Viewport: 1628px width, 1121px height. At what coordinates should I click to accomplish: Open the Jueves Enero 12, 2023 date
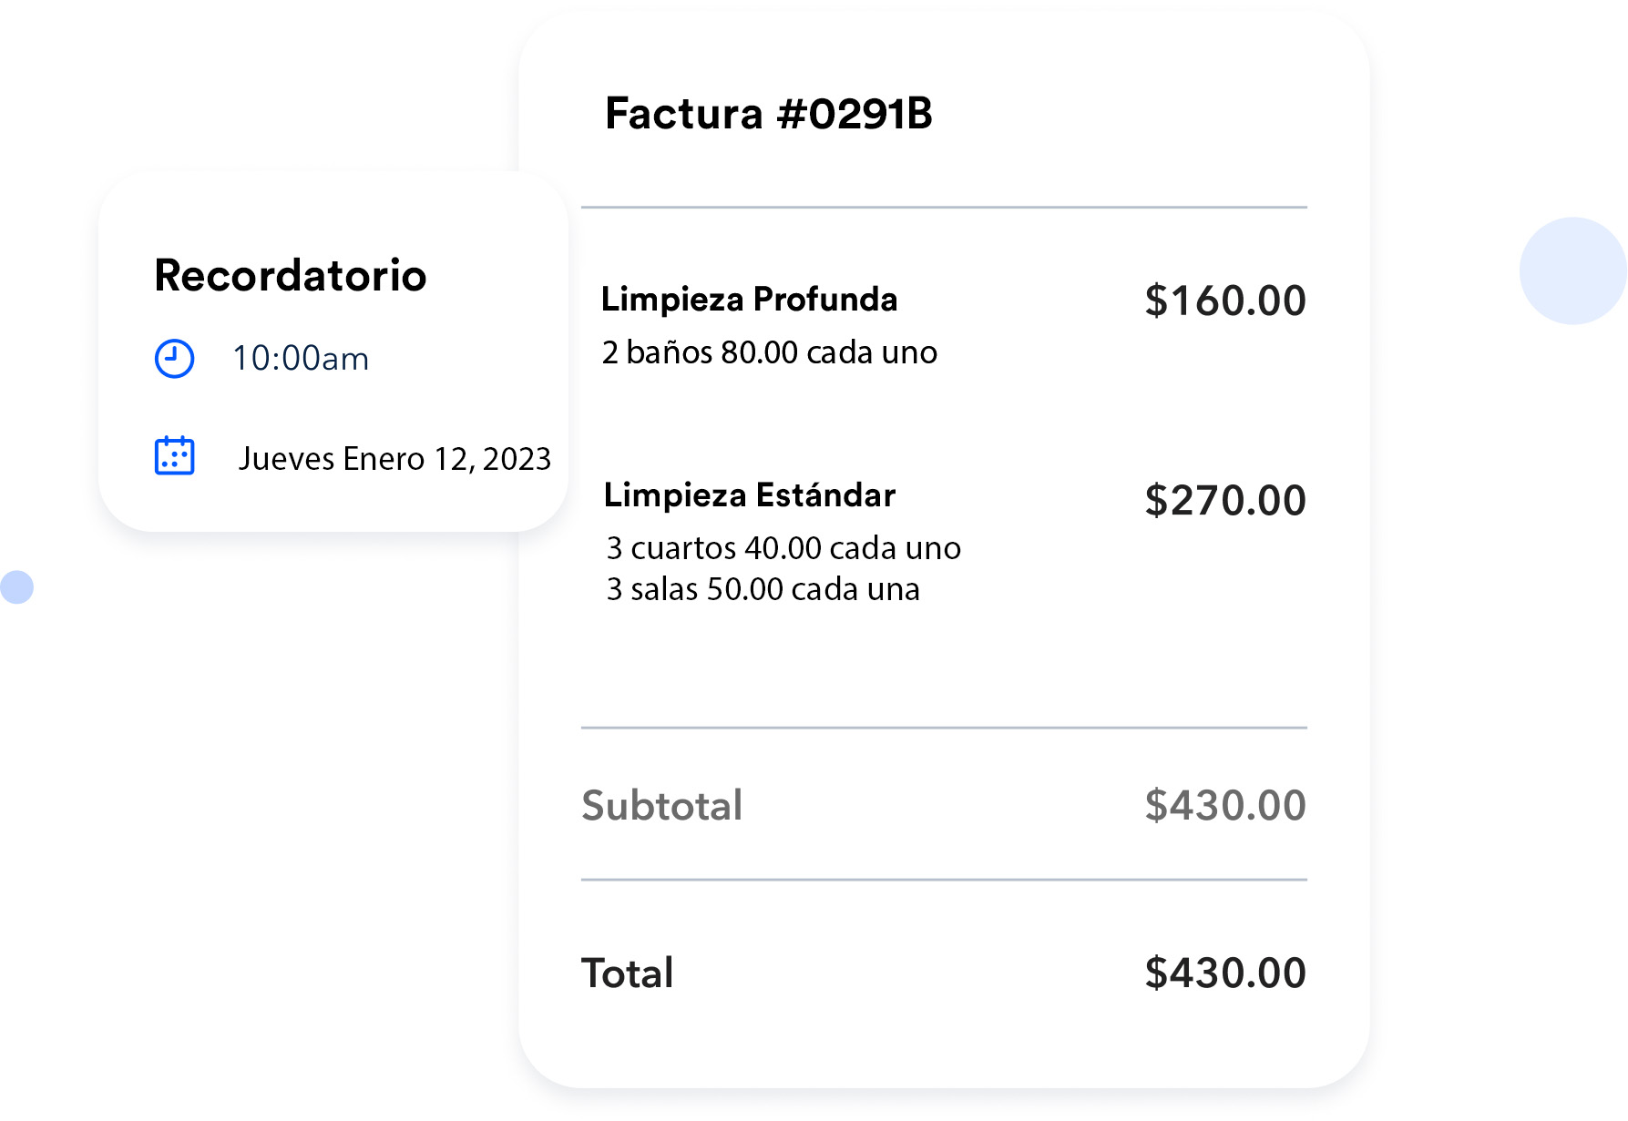(x=394, y=458)
